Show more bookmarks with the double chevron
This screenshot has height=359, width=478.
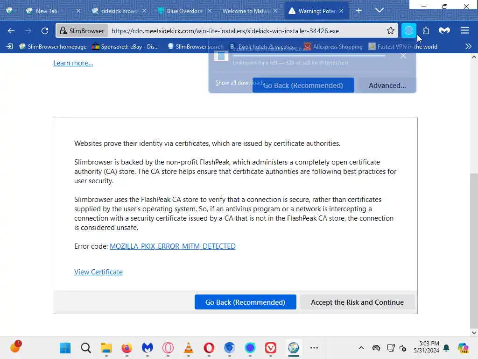tap(468, 46)
